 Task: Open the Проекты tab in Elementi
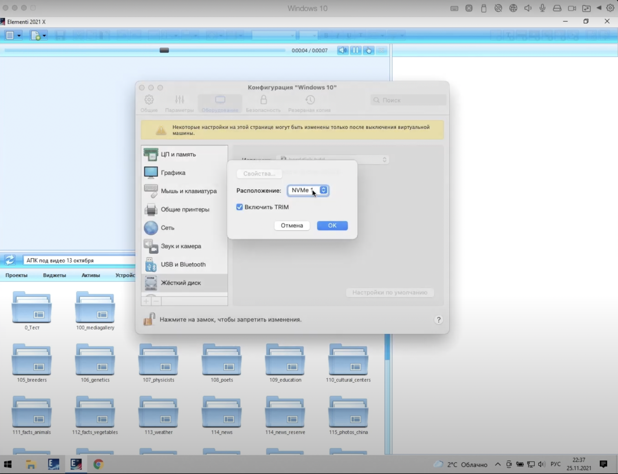tap(17, 275)
